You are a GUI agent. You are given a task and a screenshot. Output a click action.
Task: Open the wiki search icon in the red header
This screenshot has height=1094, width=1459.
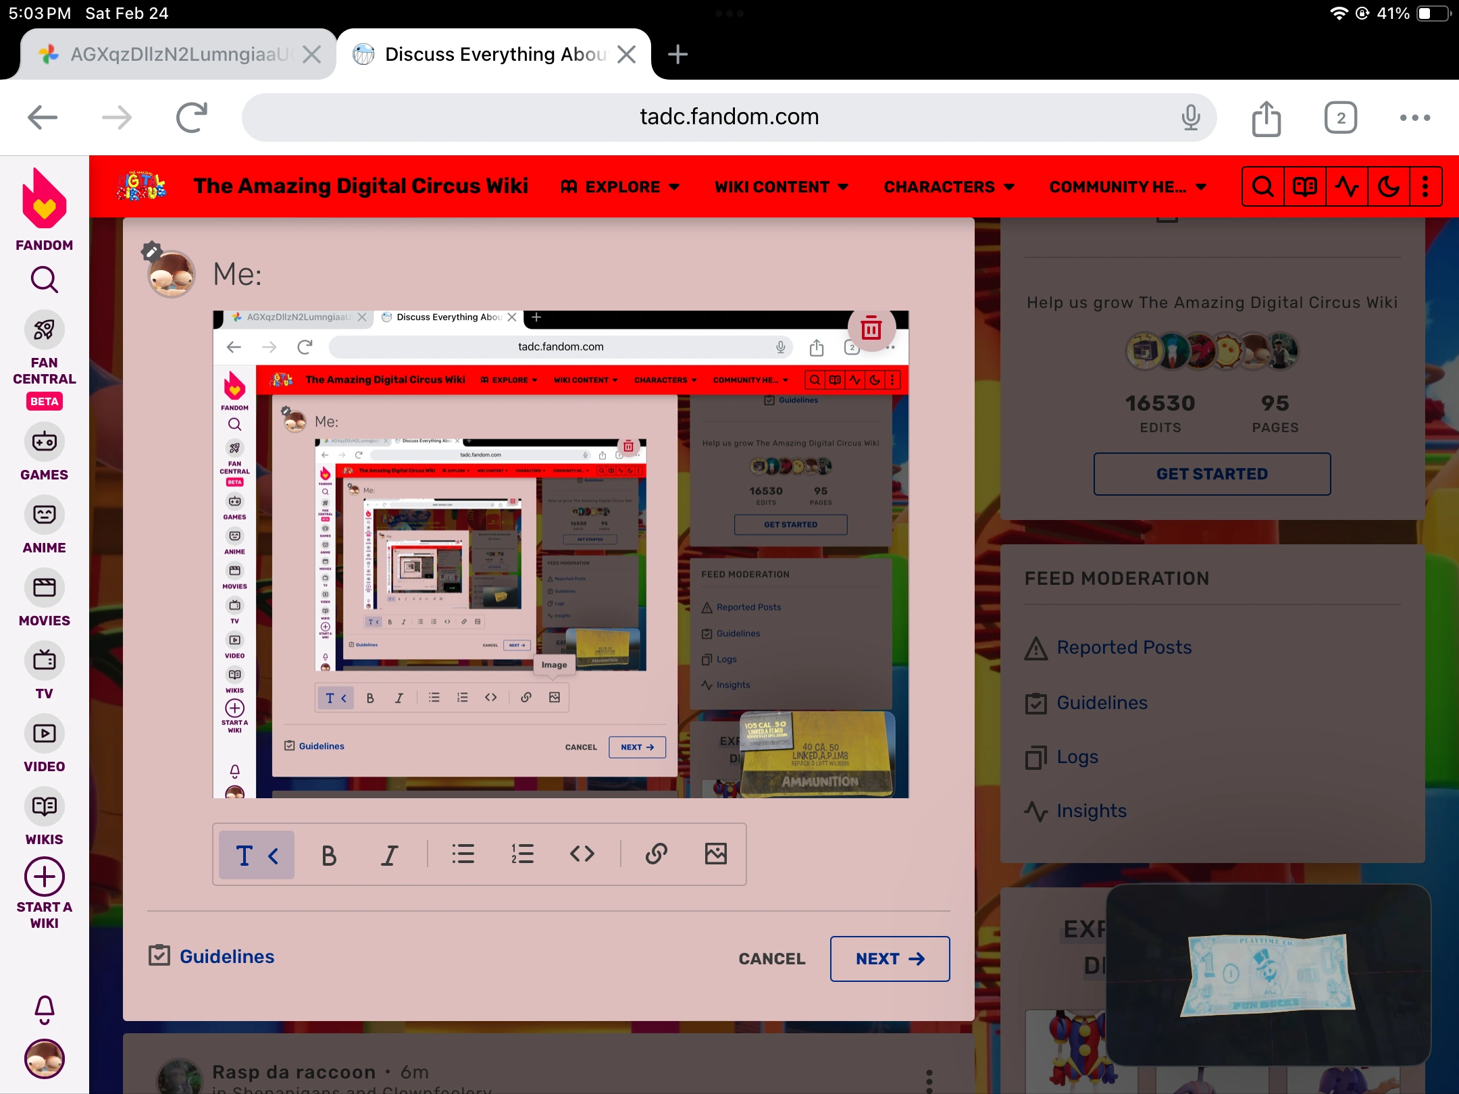1263,187
